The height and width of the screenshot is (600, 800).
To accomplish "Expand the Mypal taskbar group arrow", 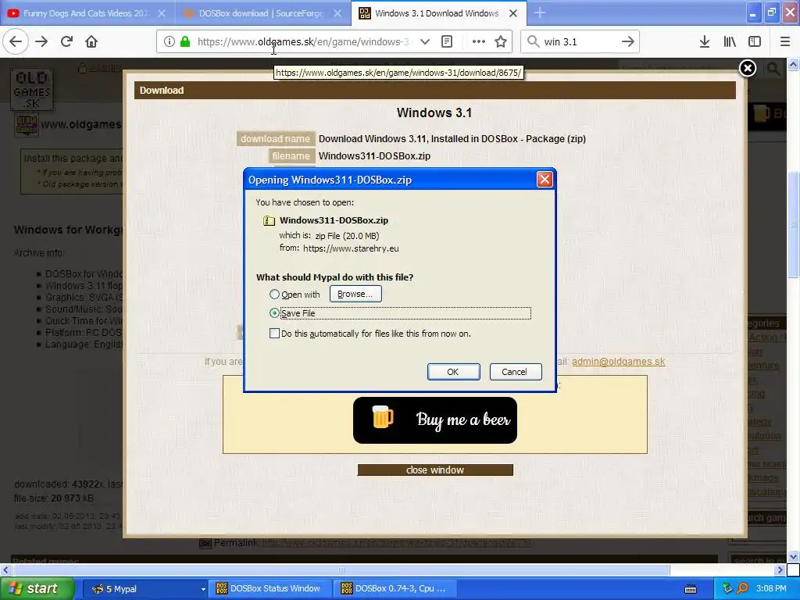I will (203, 589).
